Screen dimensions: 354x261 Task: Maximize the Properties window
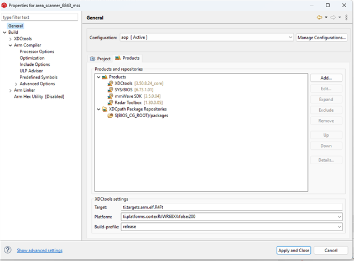coord(327,5)
